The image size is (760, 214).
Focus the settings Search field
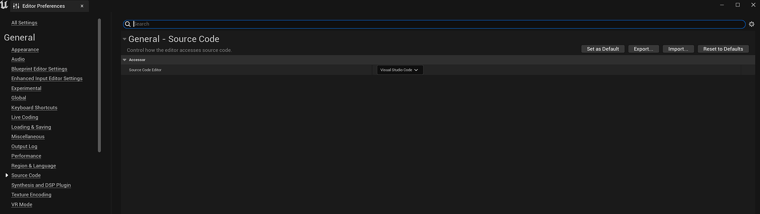tap(434, 24)
